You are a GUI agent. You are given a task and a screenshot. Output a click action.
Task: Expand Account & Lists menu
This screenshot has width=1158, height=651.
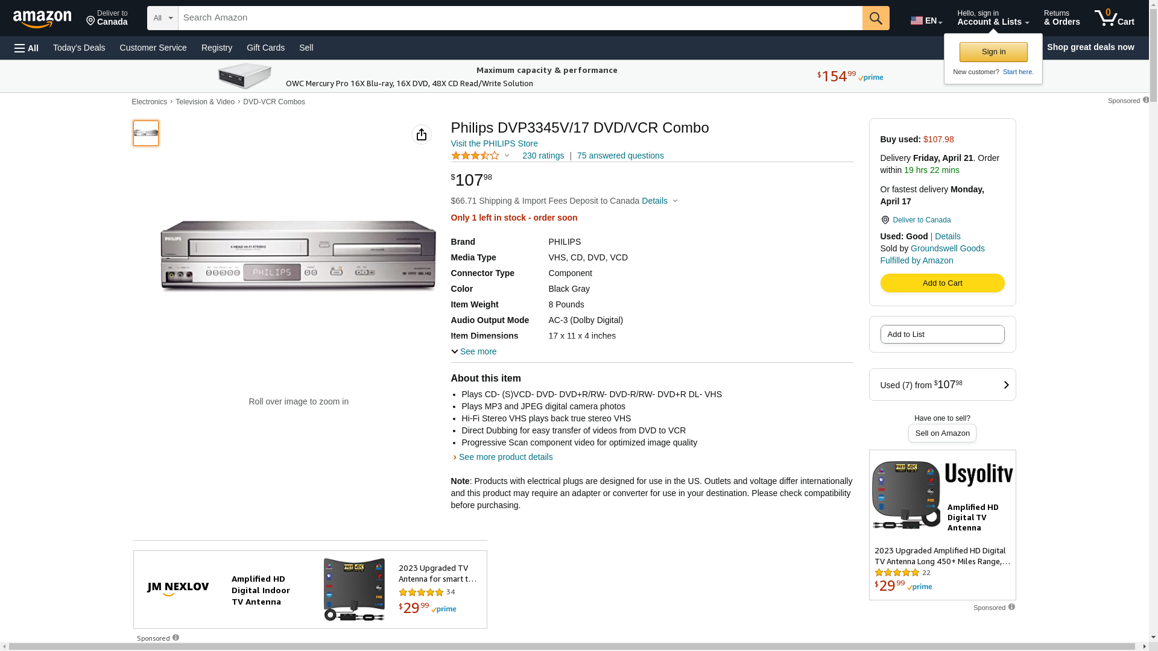[993, 18]
